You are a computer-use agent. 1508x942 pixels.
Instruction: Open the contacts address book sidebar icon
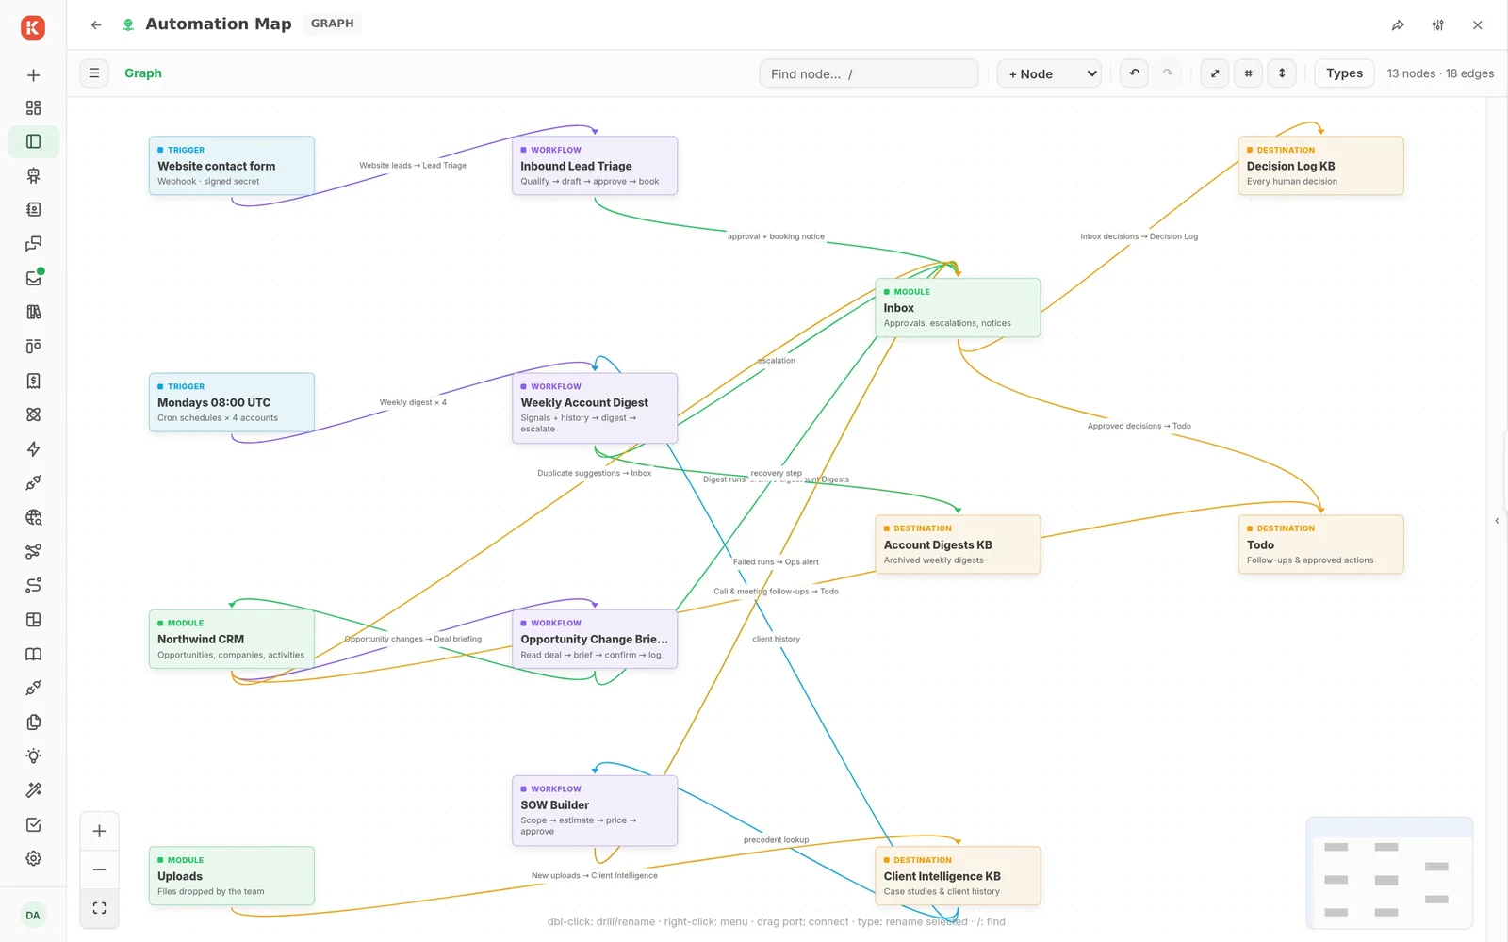tap(33, 210)
